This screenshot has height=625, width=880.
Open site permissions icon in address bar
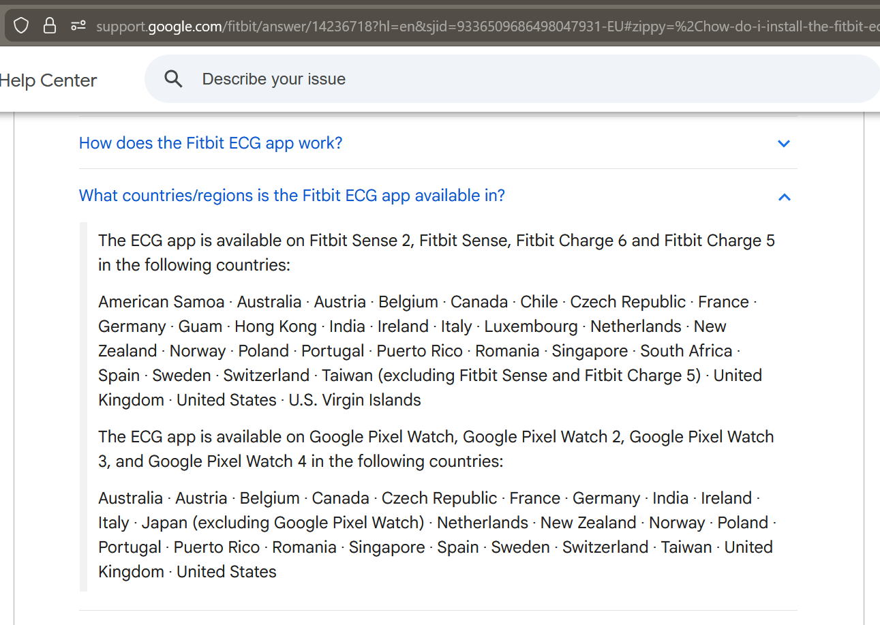click(x=78, y=26)
